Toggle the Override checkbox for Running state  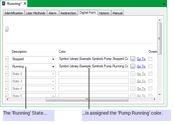(150, 66)
